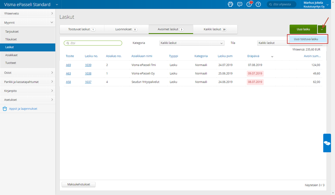This screenshot has width=335, height=195.
Task: Sort by Tosite column header
Action: 70,56
